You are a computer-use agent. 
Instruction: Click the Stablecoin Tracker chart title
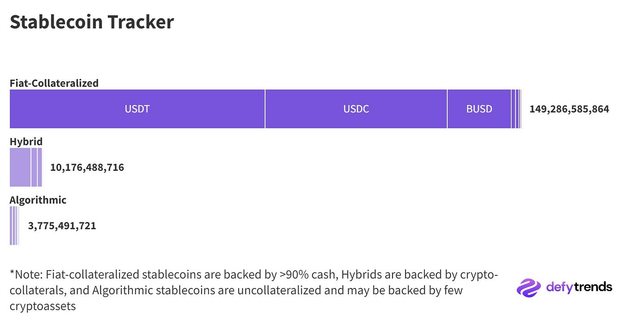pyautogui.click(x=92, y=22)
